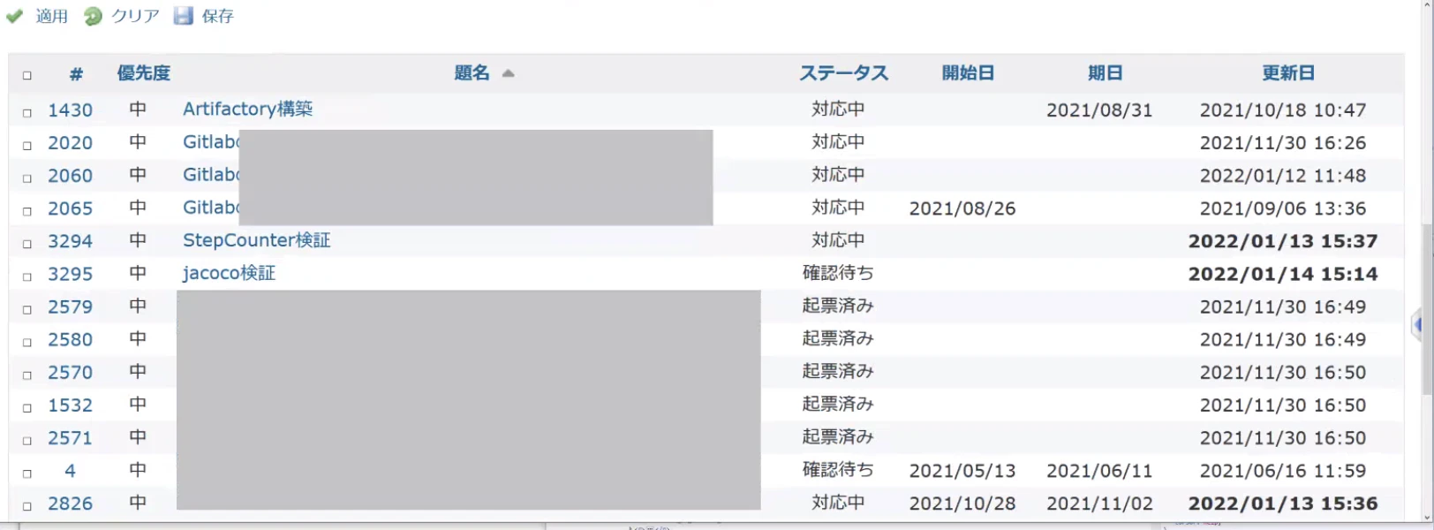Check the box for issue 2065
The height and width of the screenshot is (530, 1434).
(26, 210)
